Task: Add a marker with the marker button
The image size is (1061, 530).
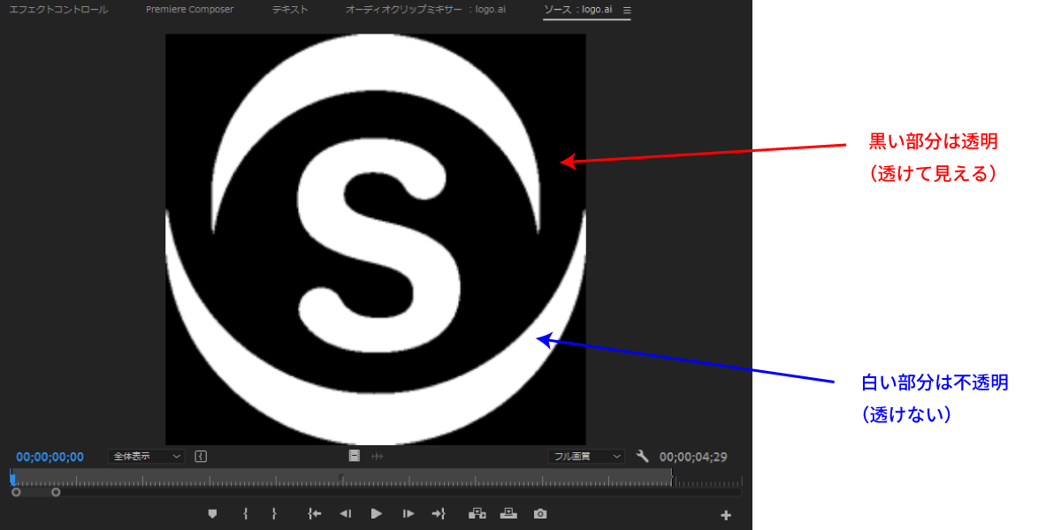Action: coord(212,513)
